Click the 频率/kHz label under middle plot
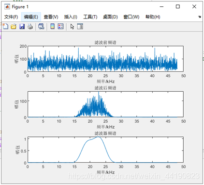 tap(105, 127)
